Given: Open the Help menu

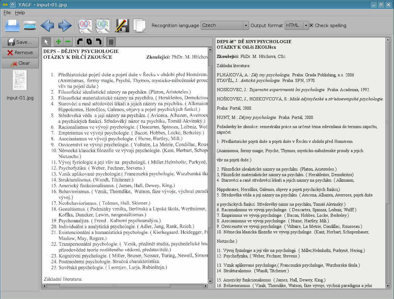Looking at the screenshot, I should pos(20,13).
